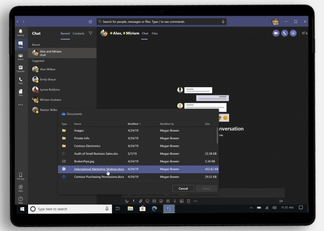Click the file list vertical scrollbar
The height and width of the screenshot is (231, 324).
point(218,135)
